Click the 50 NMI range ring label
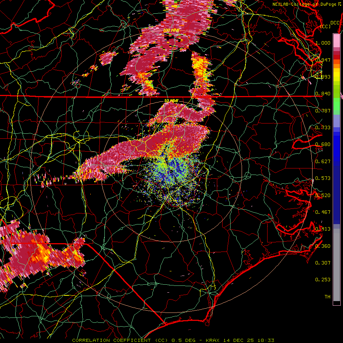This screenshot has height=343, width=343. (x=171, y=101)
